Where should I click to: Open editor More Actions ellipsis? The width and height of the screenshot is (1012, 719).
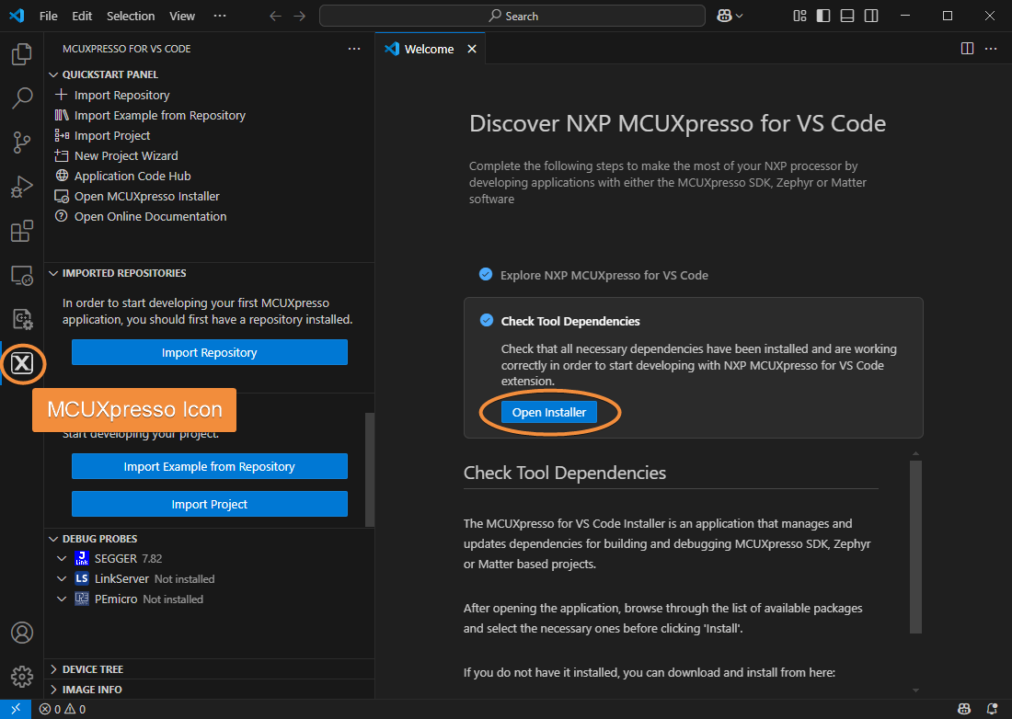(x=991, y=49)
